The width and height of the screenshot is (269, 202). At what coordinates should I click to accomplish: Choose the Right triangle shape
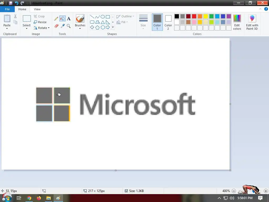(x=108, y=22)
